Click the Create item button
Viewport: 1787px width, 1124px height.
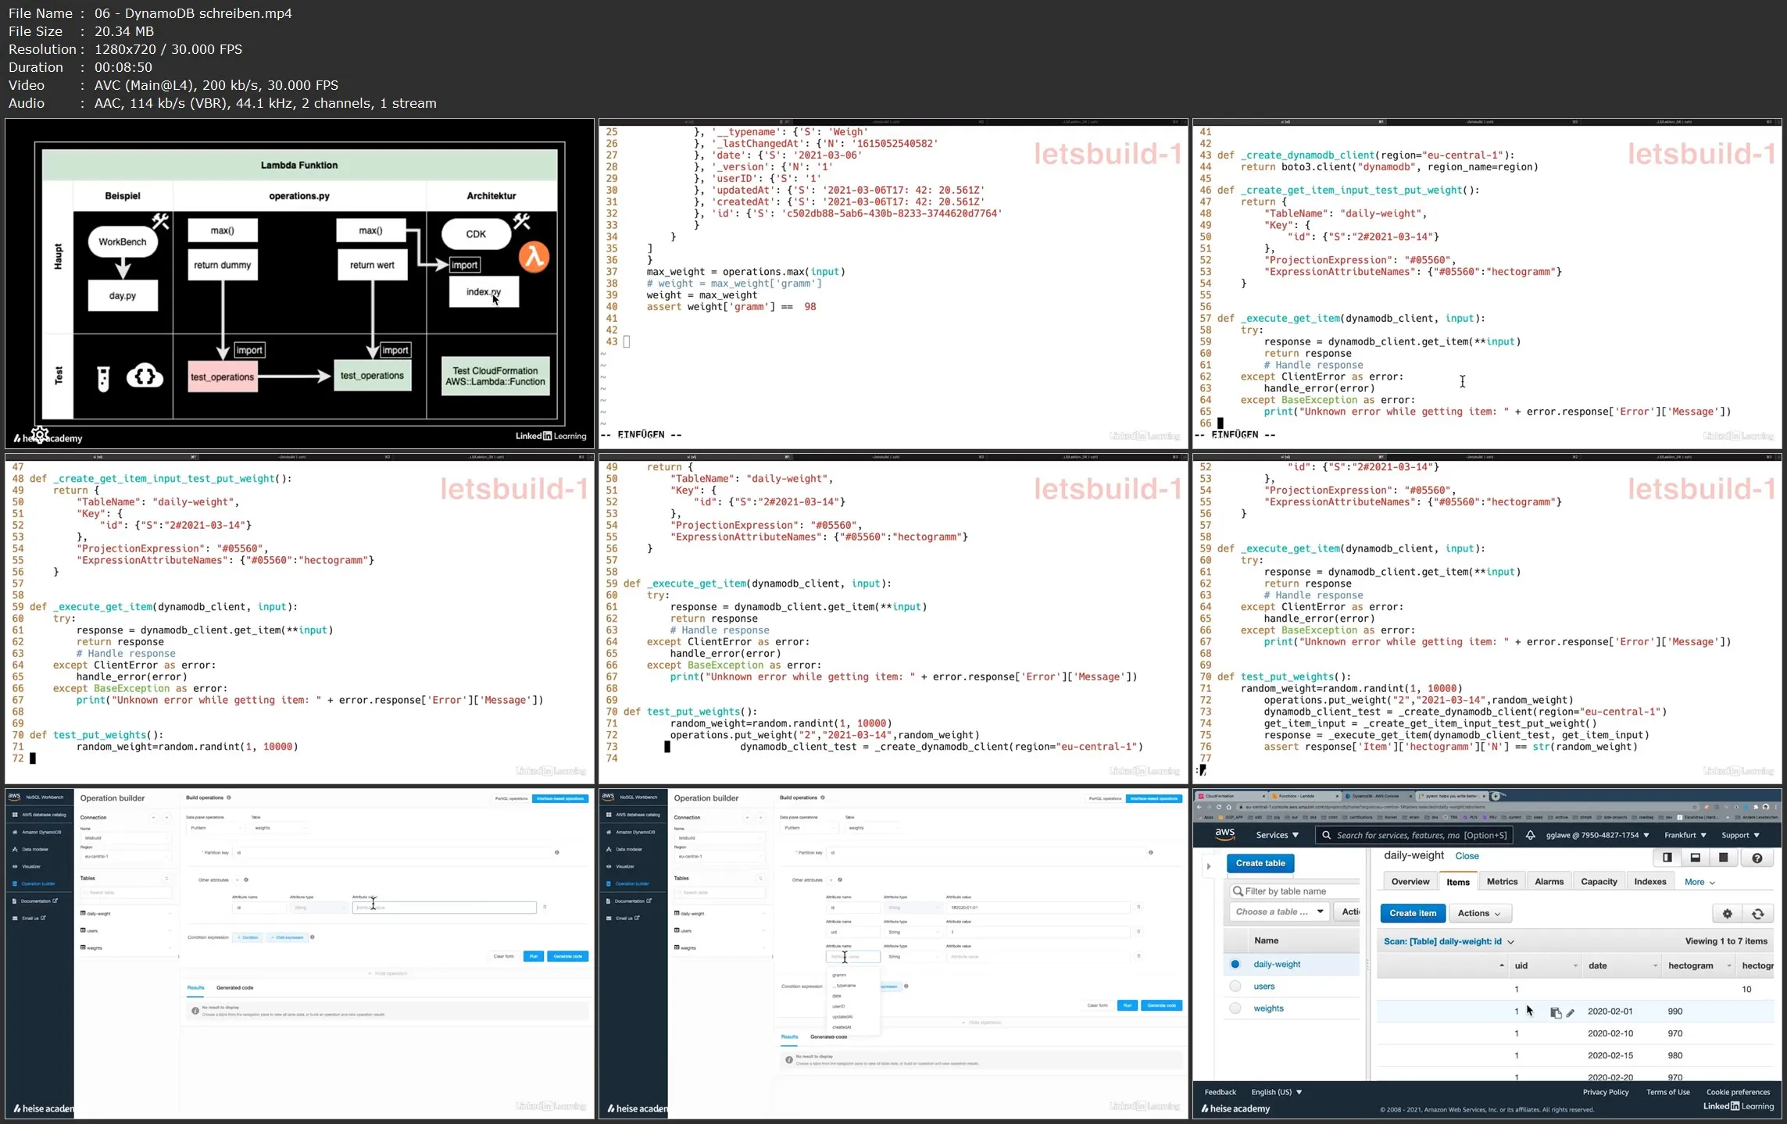1412,913
